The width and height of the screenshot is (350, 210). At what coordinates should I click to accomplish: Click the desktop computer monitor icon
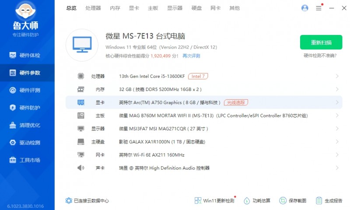tap(82, 45)
